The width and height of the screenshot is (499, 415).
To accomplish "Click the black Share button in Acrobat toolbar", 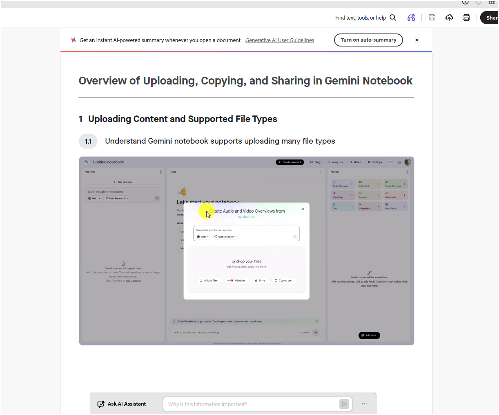I will (490, 18).
